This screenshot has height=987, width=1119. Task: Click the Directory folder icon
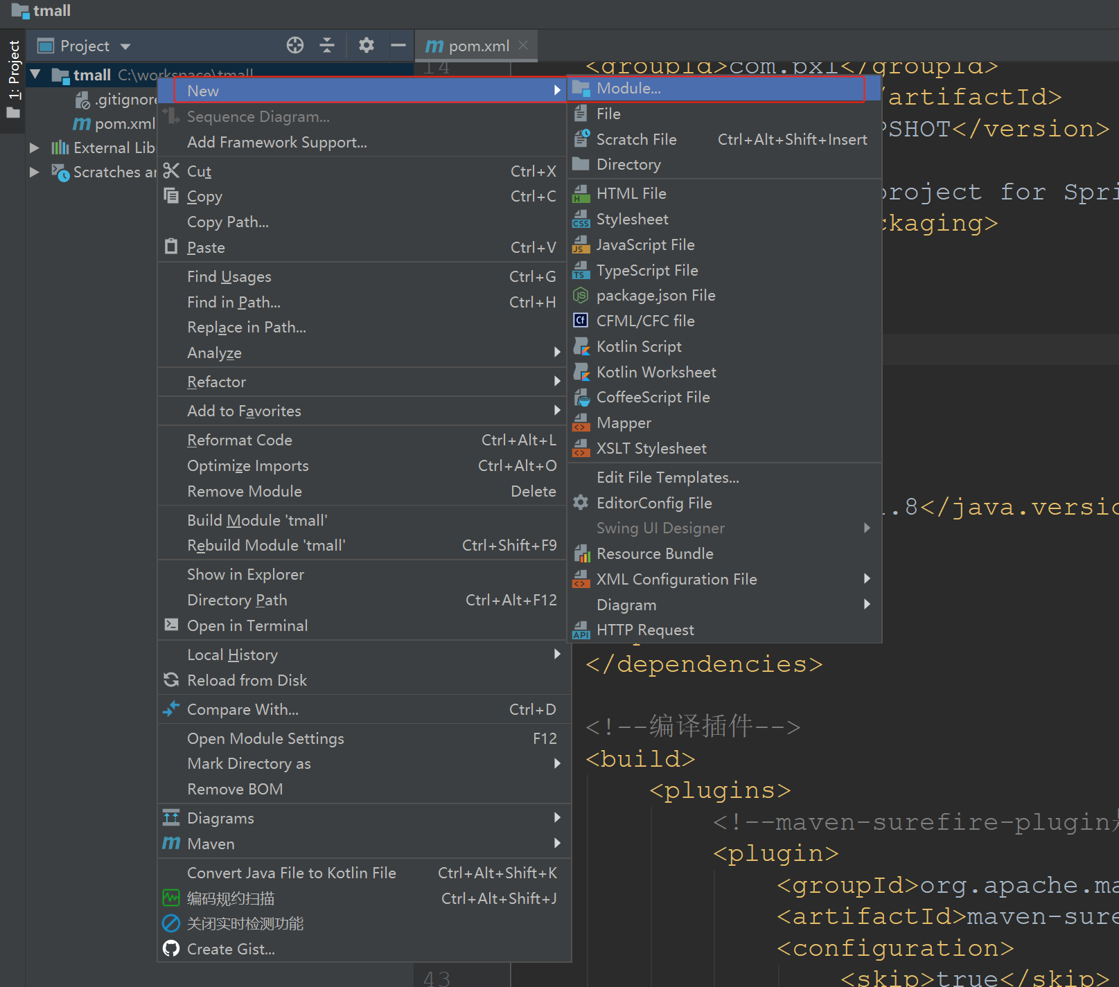point(581,164)
